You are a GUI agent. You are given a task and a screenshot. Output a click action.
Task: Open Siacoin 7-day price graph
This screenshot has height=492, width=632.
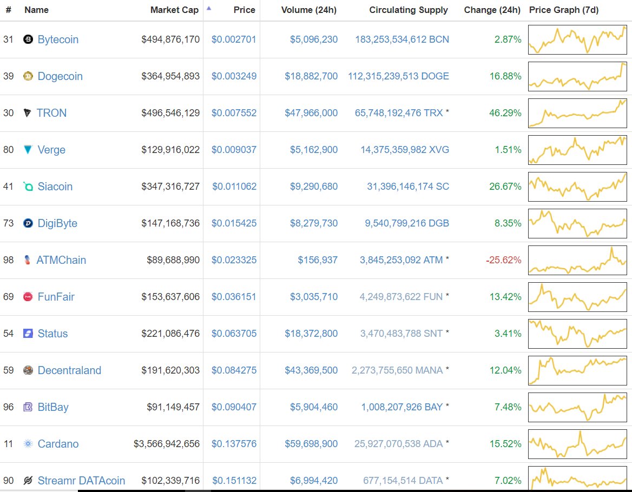(577, 187)
